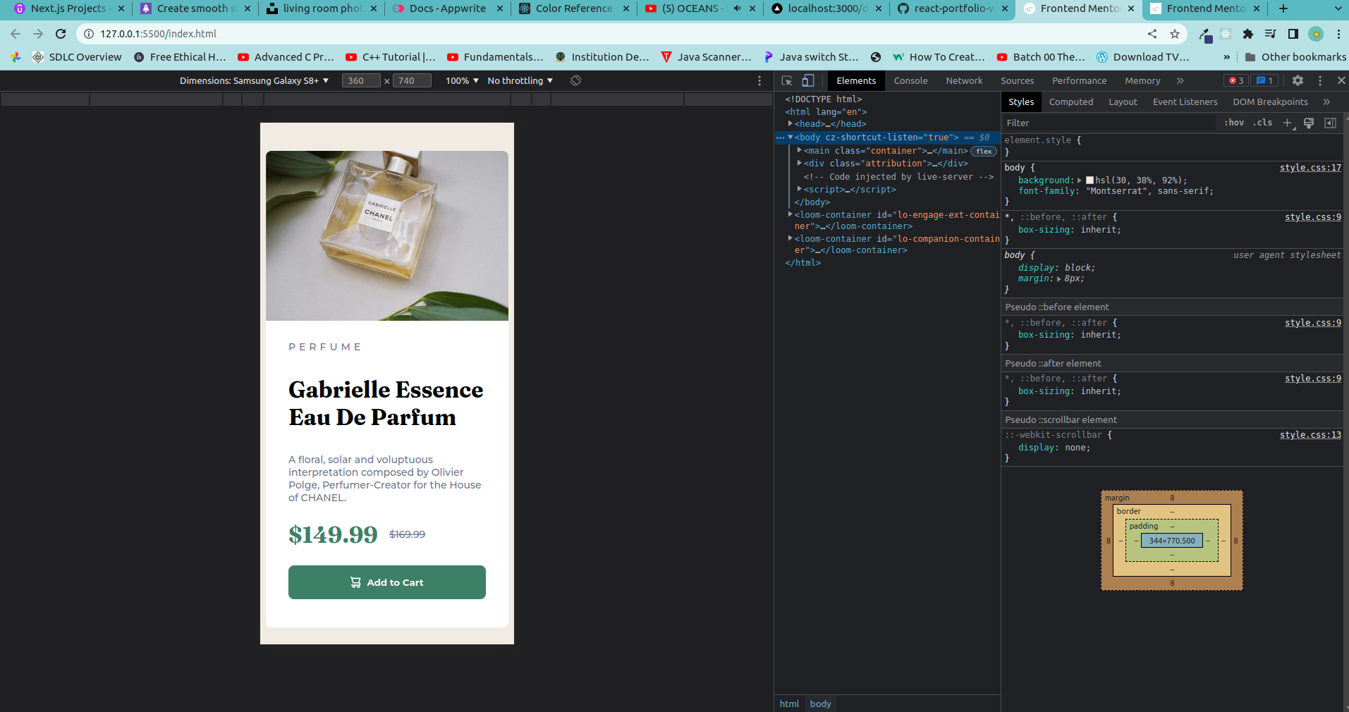Open the style.css:13 source link
The height and width of the screenshot is (712, 1349).
(x=1310, y=435)
